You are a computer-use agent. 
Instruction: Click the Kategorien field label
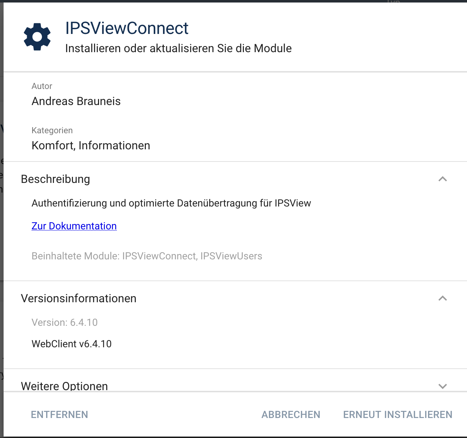(52, 130)
